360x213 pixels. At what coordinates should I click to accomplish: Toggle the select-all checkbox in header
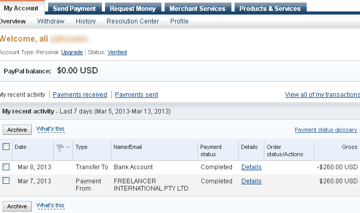[6, 147]
